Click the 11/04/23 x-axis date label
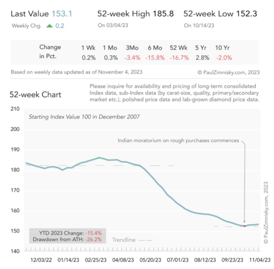 260,260
